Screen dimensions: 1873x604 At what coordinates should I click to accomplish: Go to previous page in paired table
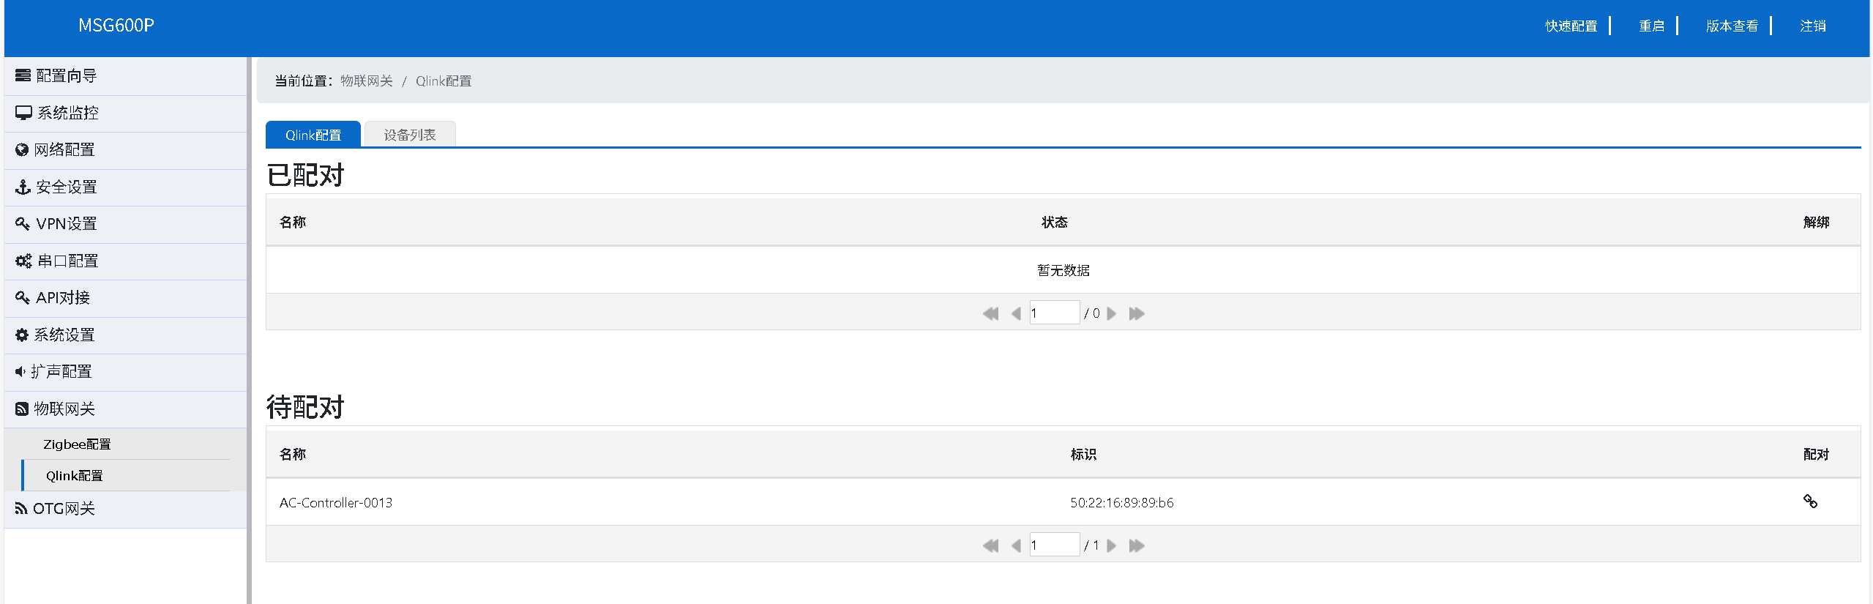point(1016,313)
